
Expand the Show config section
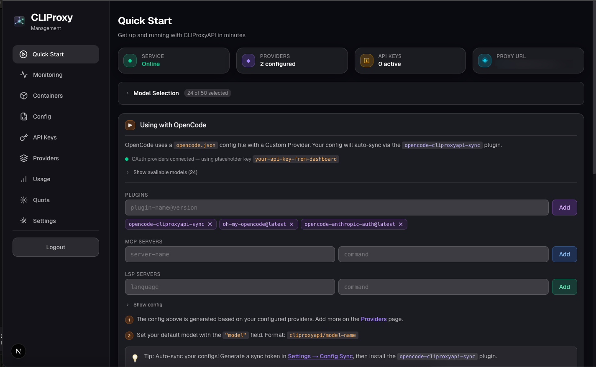tap(144, 305)
